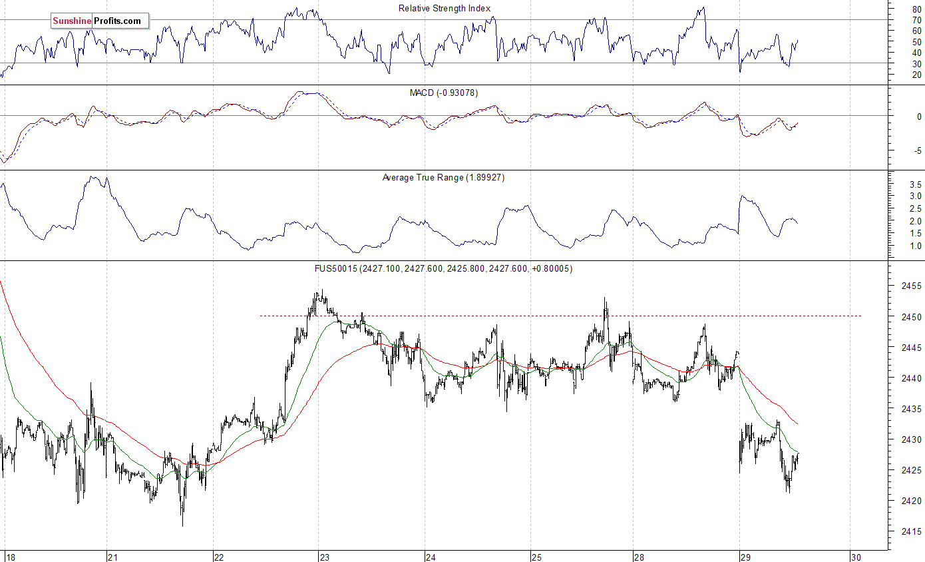Screen dimensions: 925x562
Task: Click date label 22 on time axis
Action: pos(219,557)
